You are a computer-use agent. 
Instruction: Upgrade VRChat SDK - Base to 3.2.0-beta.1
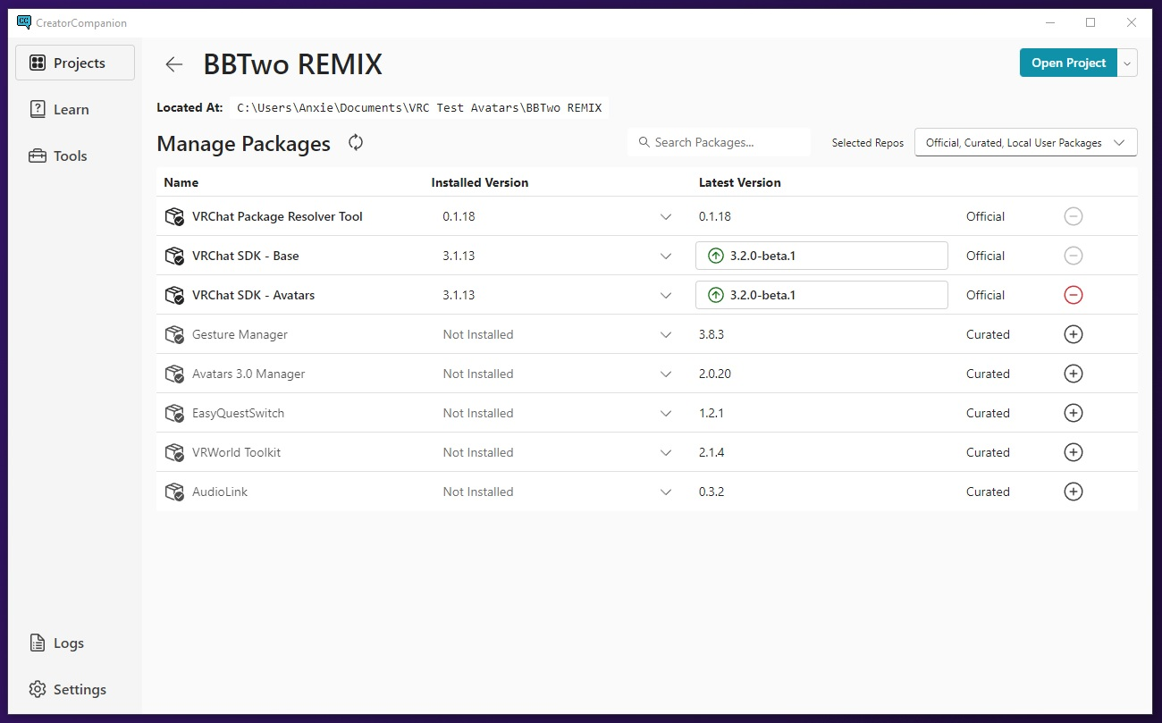(x=821, y=256)
